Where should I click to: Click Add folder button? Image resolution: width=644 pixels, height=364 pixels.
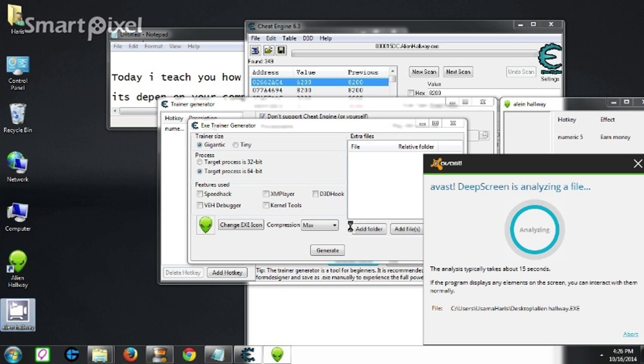369,229
